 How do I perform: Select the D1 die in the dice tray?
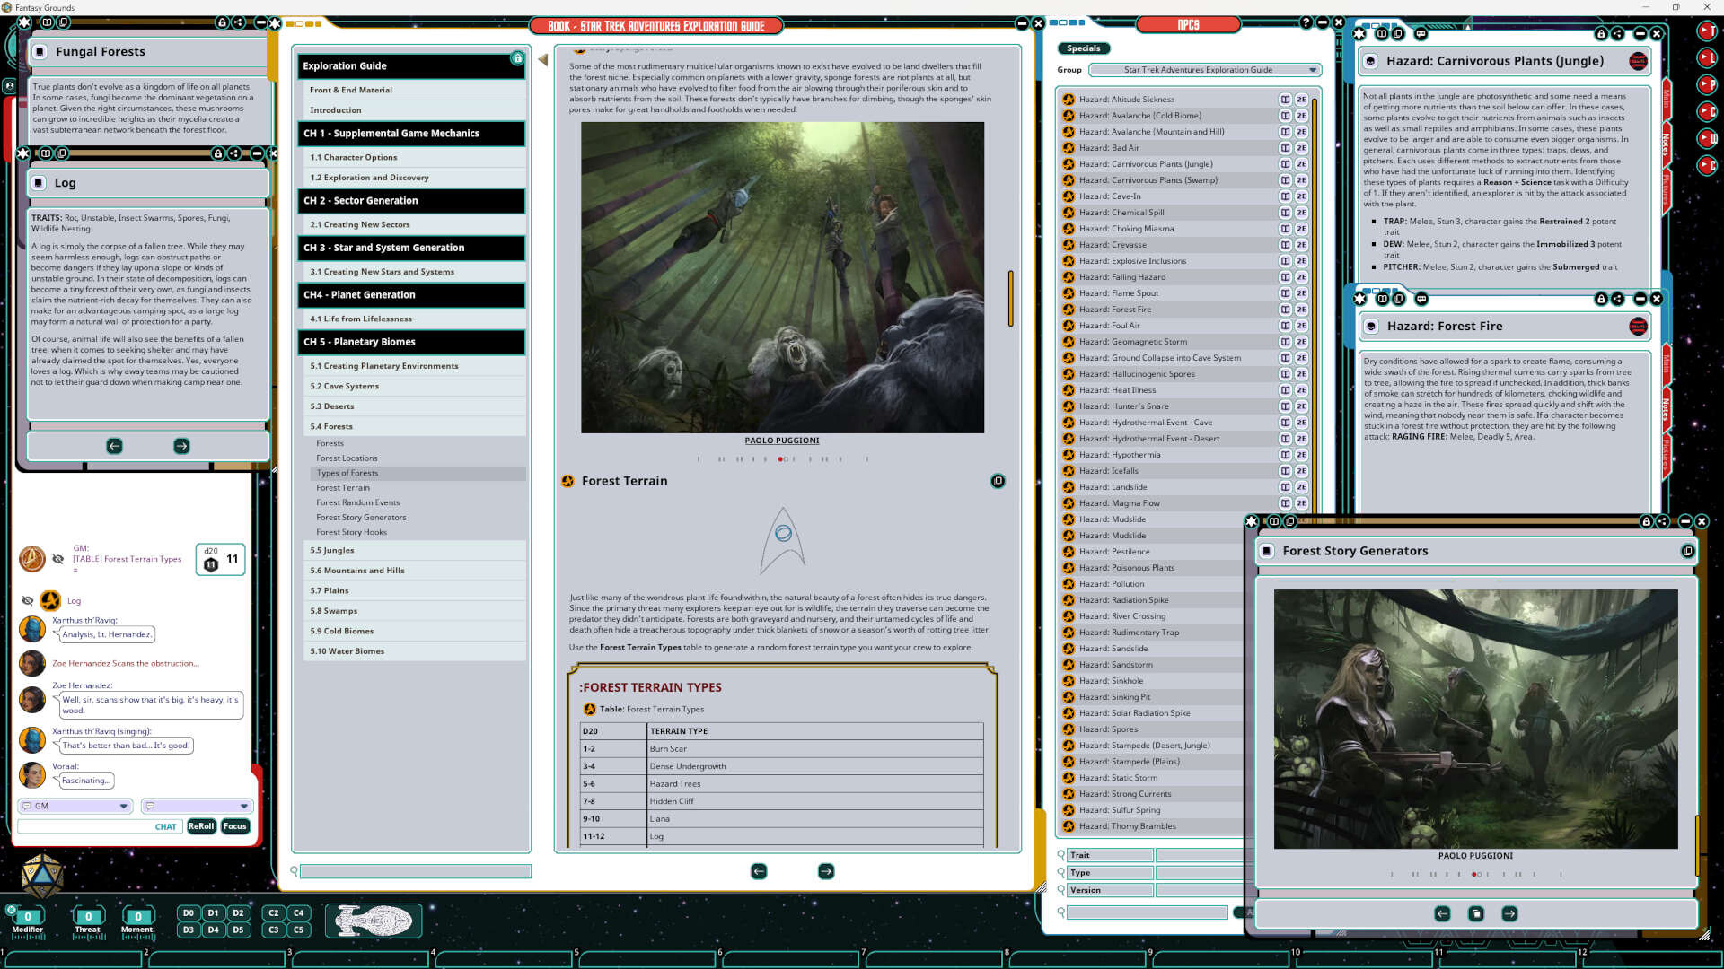coord(213,912)
